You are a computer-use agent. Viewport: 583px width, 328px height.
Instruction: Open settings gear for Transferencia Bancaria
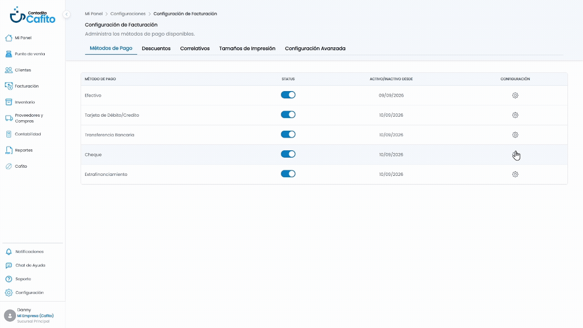(x=515, y=135)
